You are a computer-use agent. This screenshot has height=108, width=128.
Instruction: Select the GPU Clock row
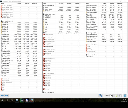[x=104, y=16]
